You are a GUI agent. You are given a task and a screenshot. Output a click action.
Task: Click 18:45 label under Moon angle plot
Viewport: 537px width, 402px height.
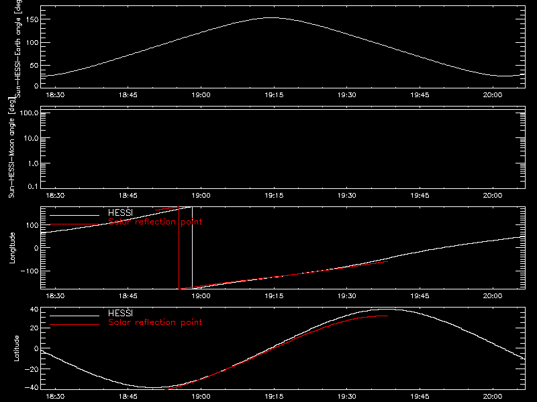tap(128, 196)
